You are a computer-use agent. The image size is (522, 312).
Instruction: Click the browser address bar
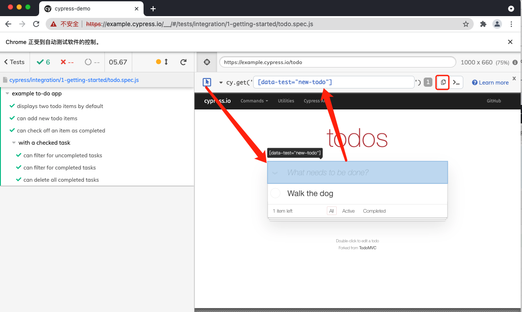tap(259, 24)
